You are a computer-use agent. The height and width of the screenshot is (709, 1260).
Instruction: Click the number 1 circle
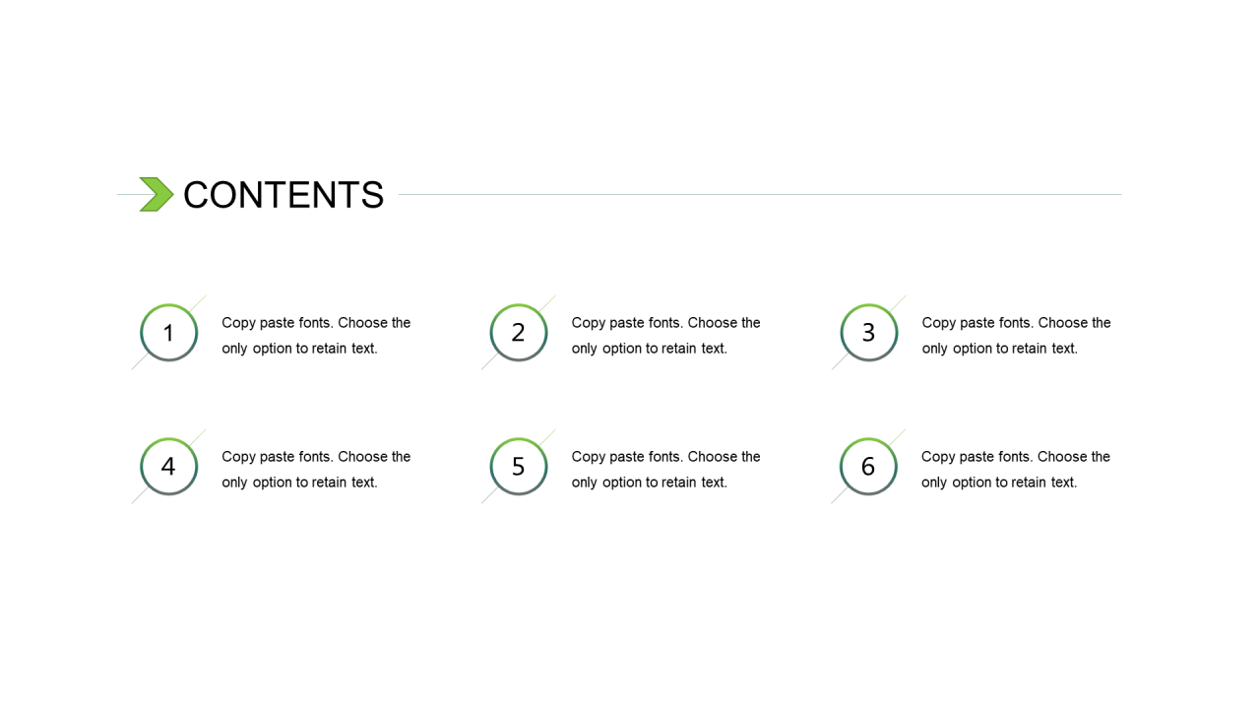(168, 333)
